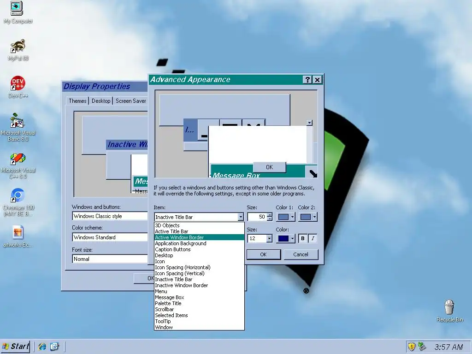
Task: Choose Menu from the item list
Action: 199,291
